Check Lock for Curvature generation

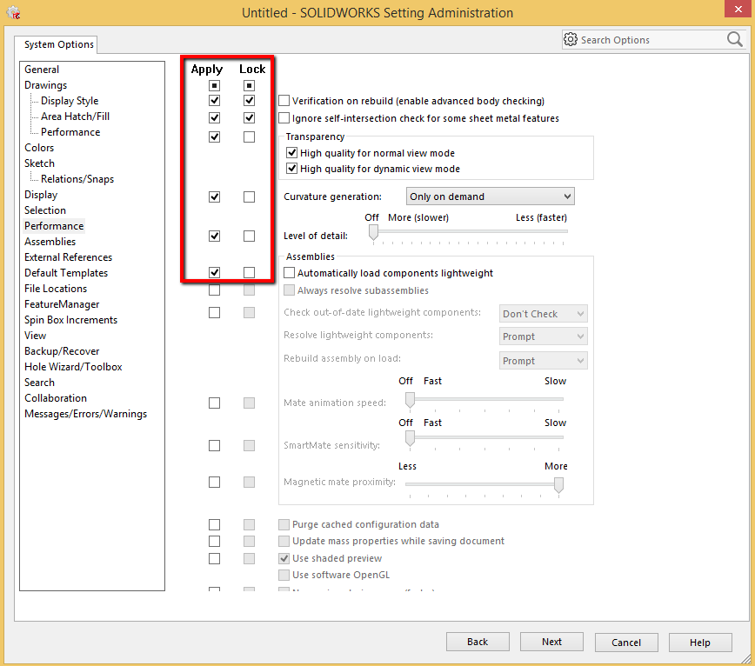[x=249, y=196]
